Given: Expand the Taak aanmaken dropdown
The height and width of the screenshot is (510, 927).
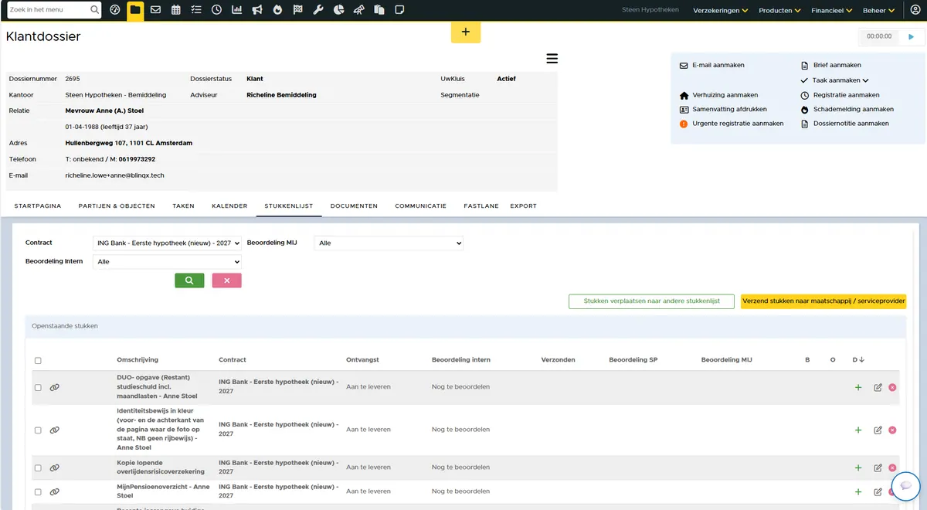Looking at the screenshot, I should coord(840,80).
